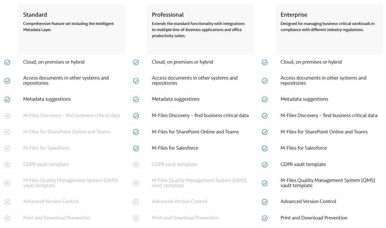The image size is (386, 228).
Task: Click the X icon beside Professional QMS vault template
Action: pos(136,183)
